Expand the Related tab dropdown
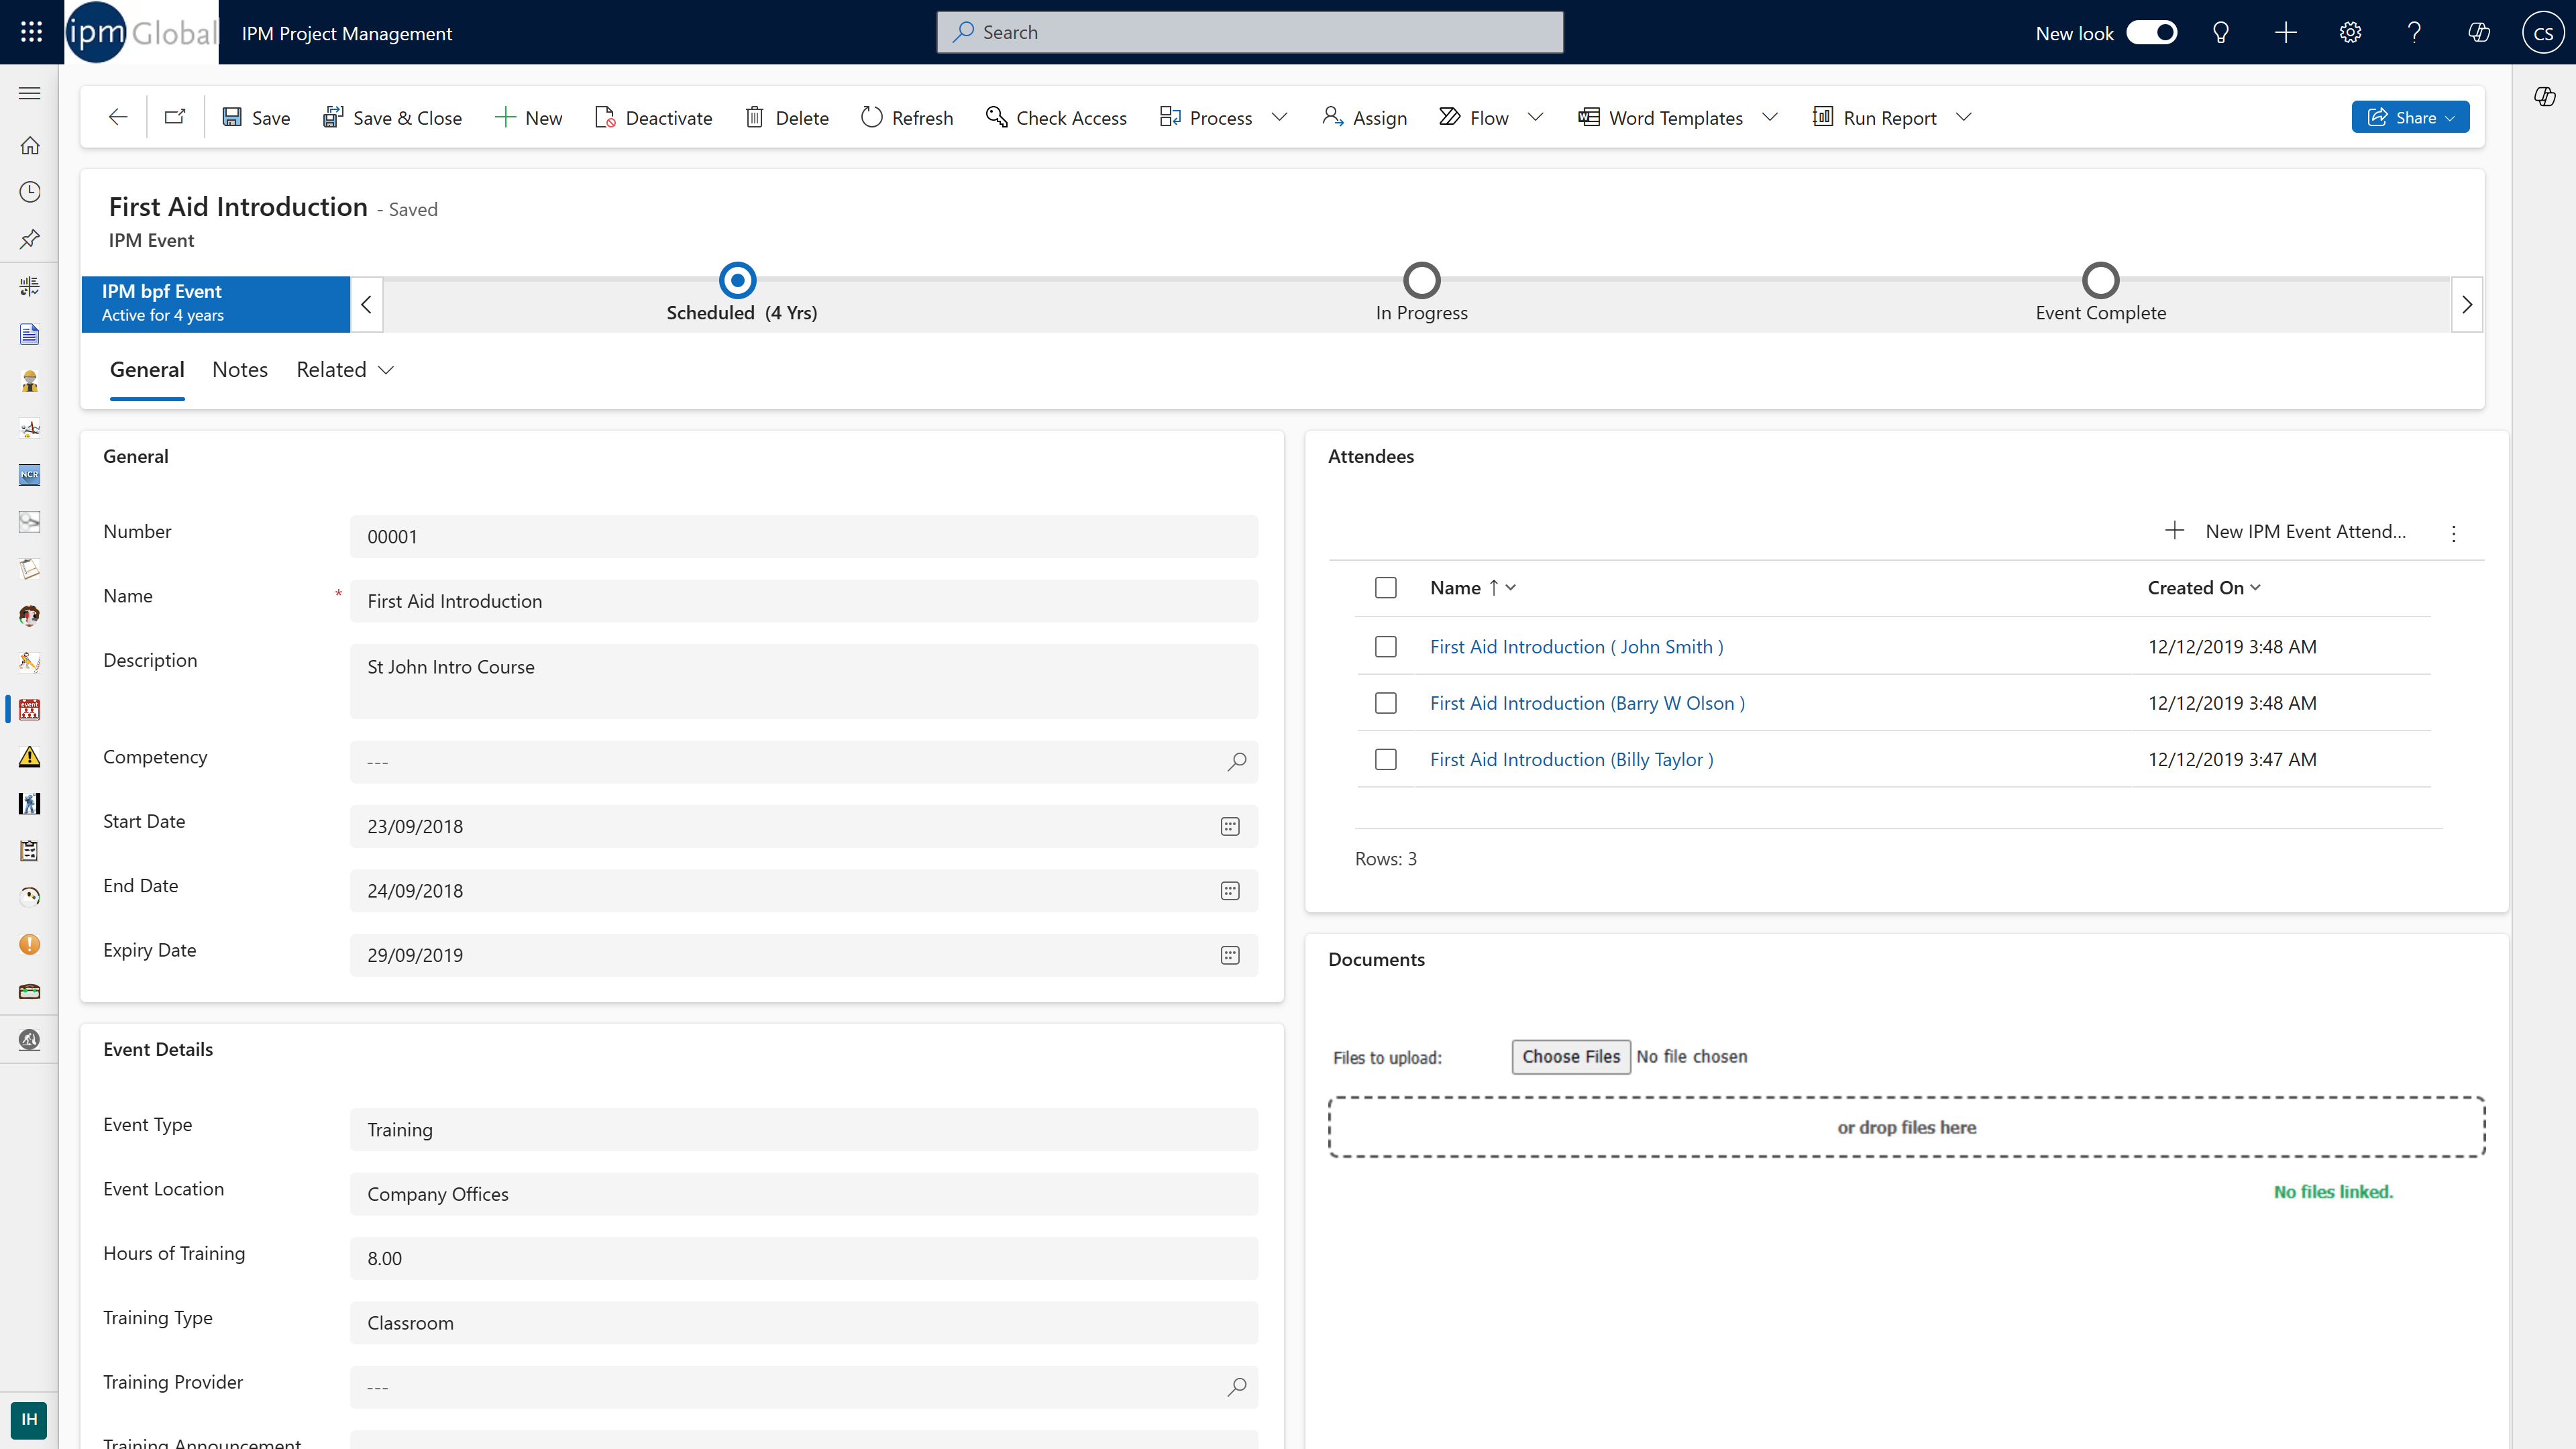This screenshot has height=1449, width=2576. pyautogui.click(x=386, y=370)
